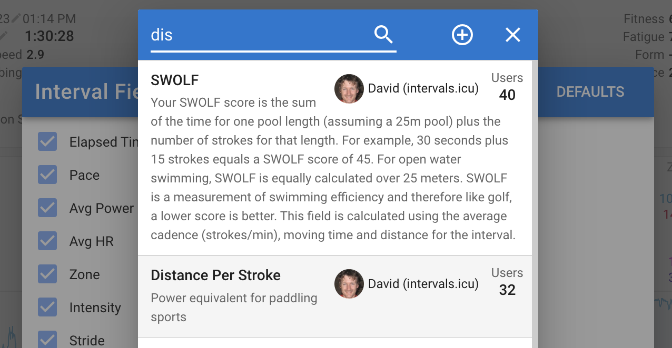Add a new field with plus icon
This screenshot has height=348, width=672.
[x=462, y=35]
